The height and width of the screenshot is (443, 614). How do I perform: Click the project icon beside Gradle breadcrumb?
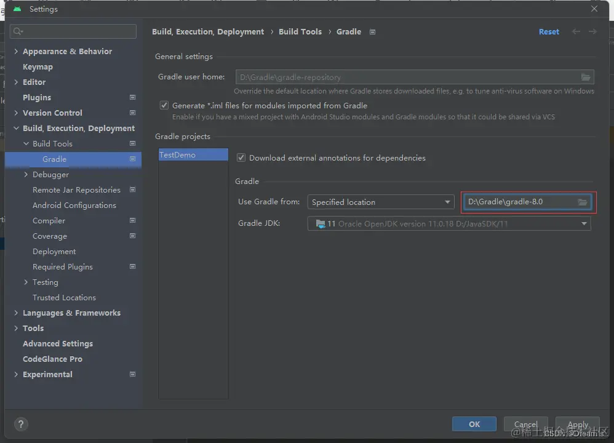click(x=372, y=32)
